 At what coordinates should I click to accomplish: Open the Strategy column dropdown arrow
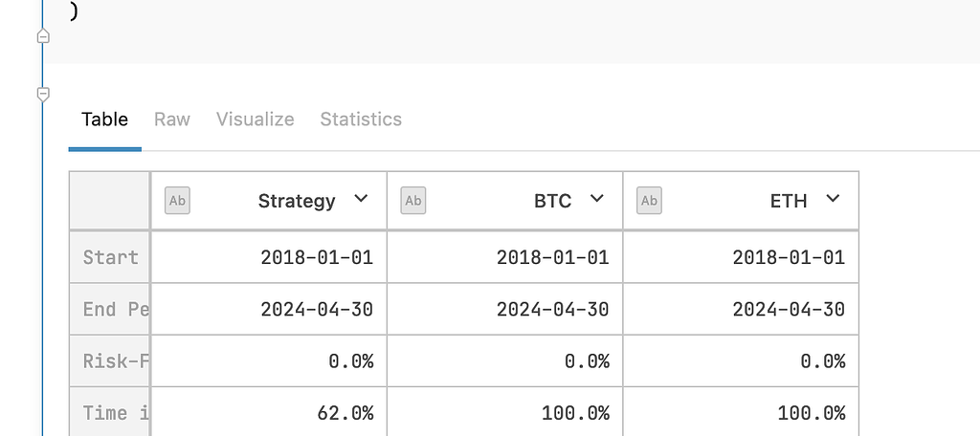pyautogui.click(x=361, y=199)
